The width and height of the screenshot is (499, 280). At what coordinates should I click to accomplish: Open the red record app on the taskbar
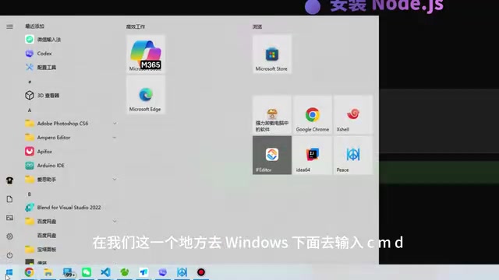coord(201,272)
